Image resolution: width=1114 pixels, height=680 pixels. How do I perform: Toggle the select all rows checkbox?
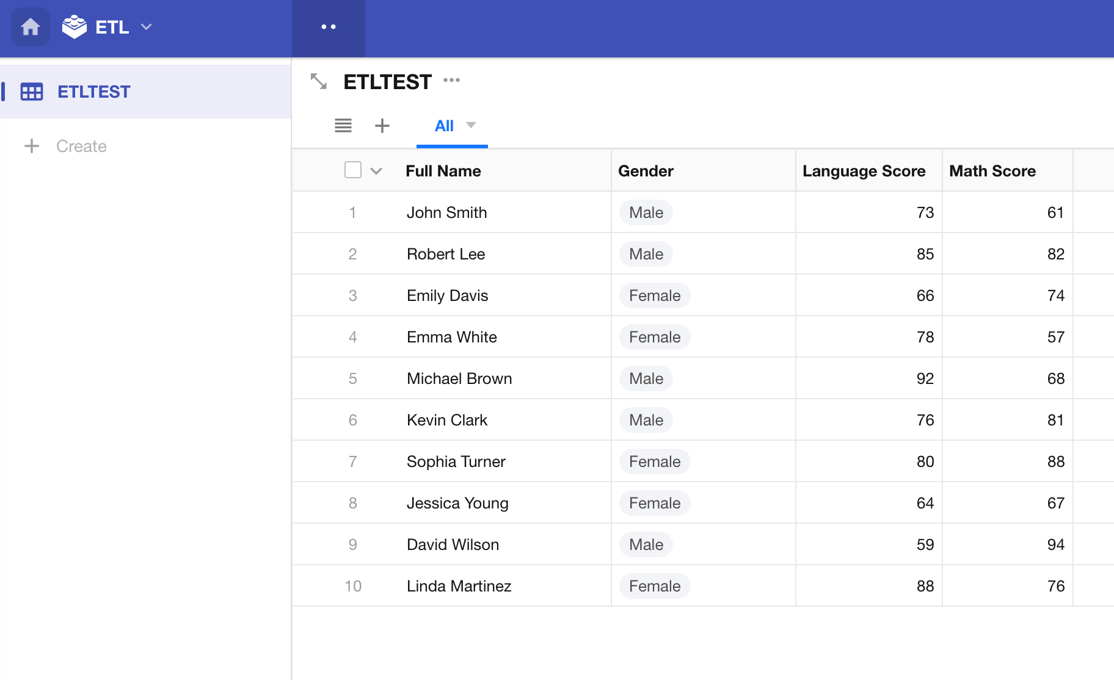tap(353, 170)
